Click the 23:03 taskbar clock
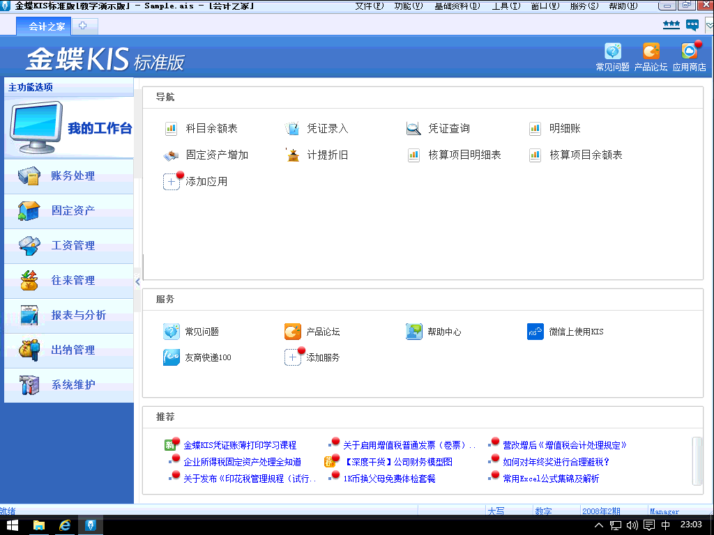The image size is (714, 535). click(x=691, y=525)
